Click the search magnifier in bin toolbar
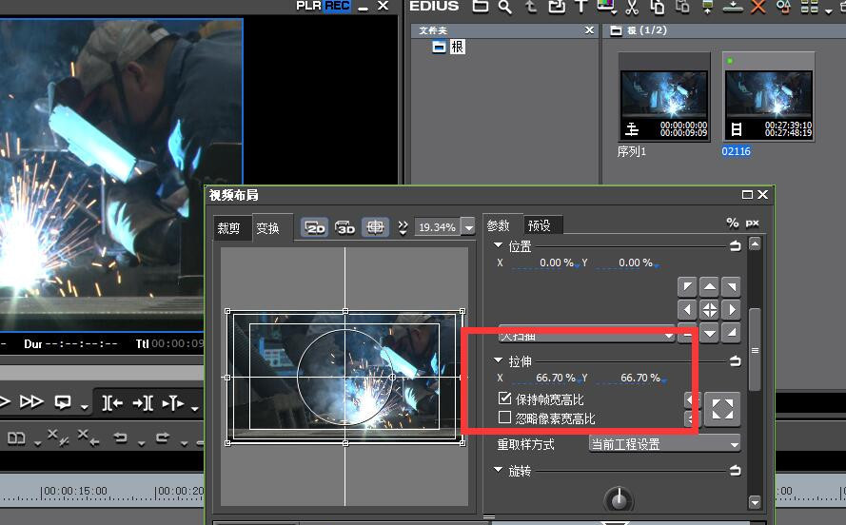 (x=505, y=7)
